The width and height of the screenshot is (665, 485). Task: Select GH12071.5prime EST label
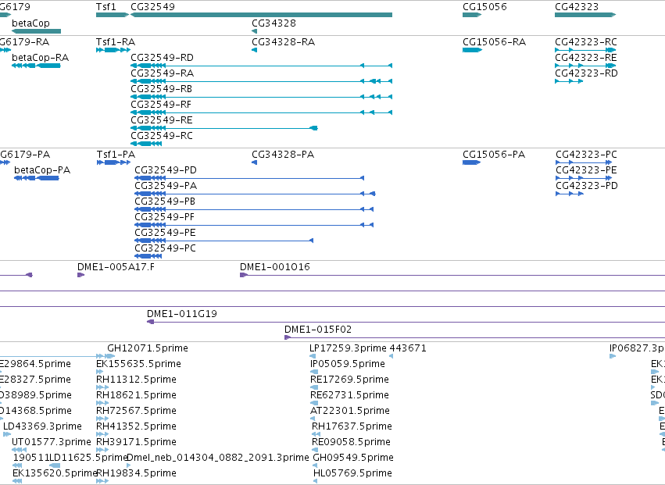(148, 348)
